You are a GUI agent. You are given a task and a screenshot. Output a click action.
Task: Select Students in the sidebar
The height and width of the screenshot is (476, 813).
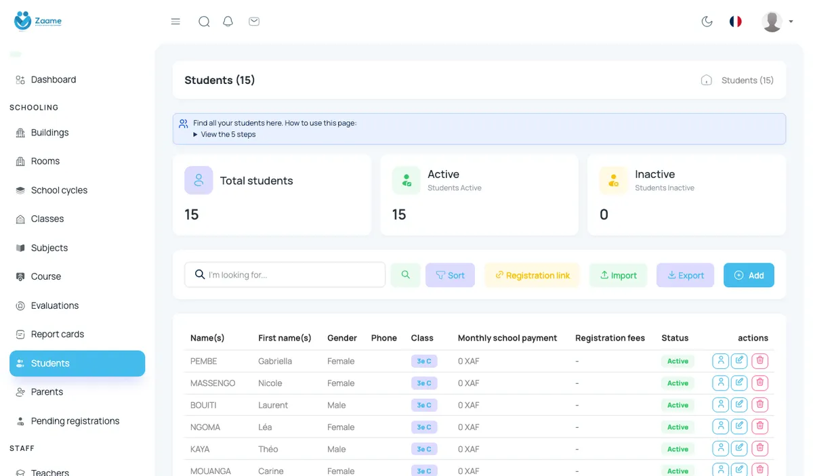[77, 363]
